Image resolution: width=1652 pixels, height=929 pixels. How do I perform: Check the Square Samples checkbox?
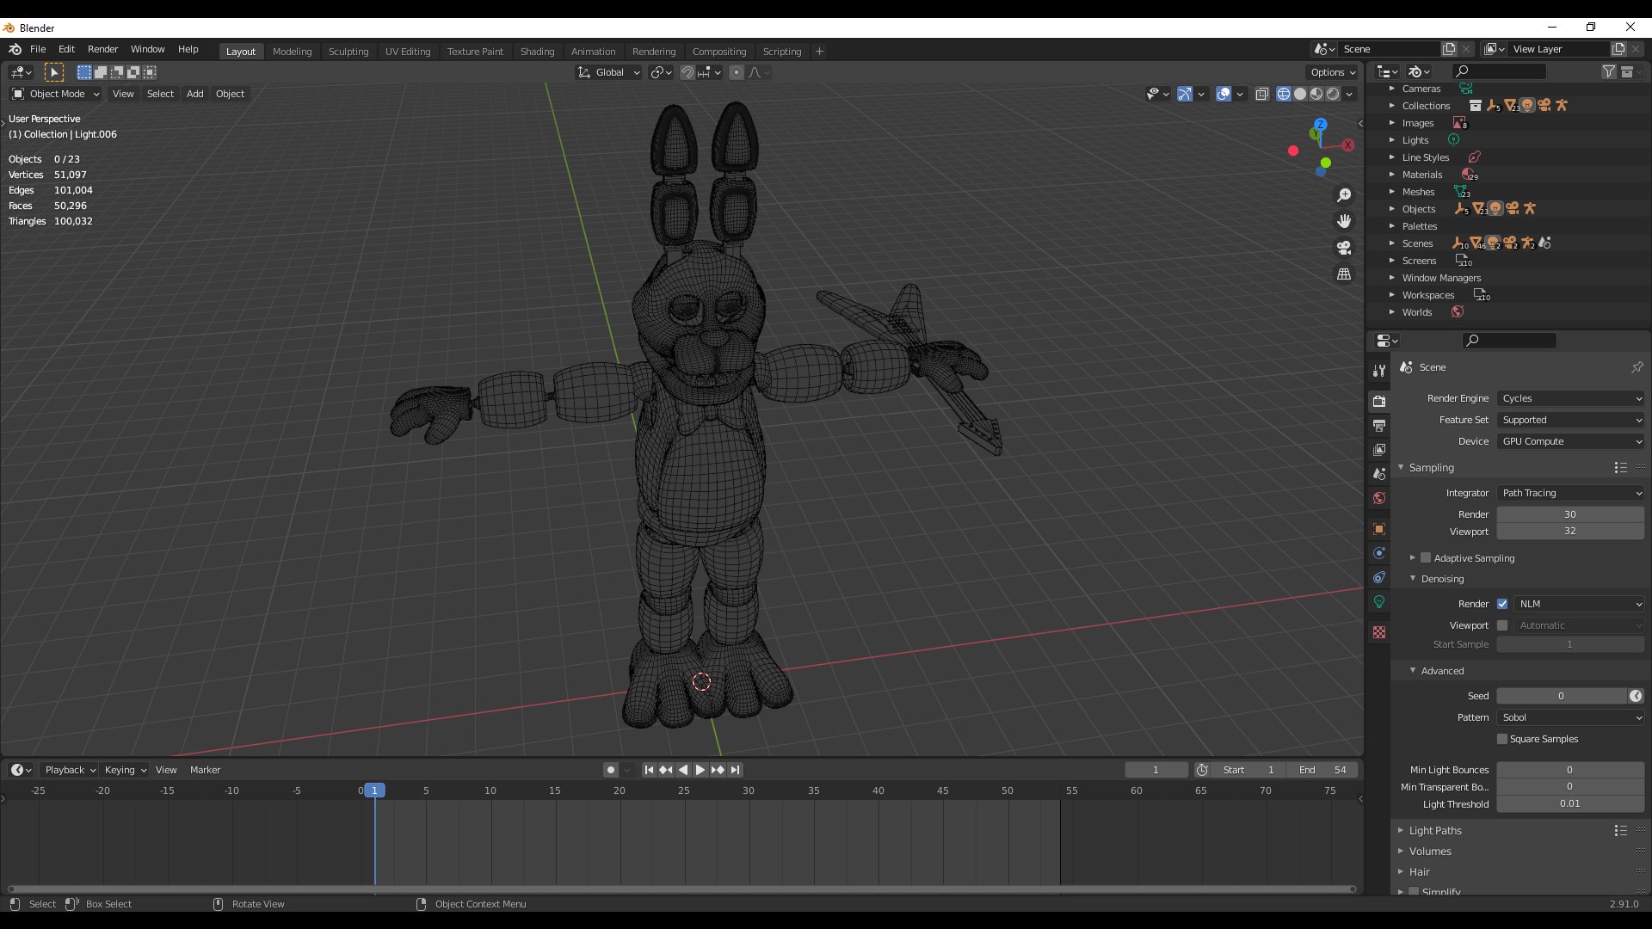click(x=1502, y=739)
